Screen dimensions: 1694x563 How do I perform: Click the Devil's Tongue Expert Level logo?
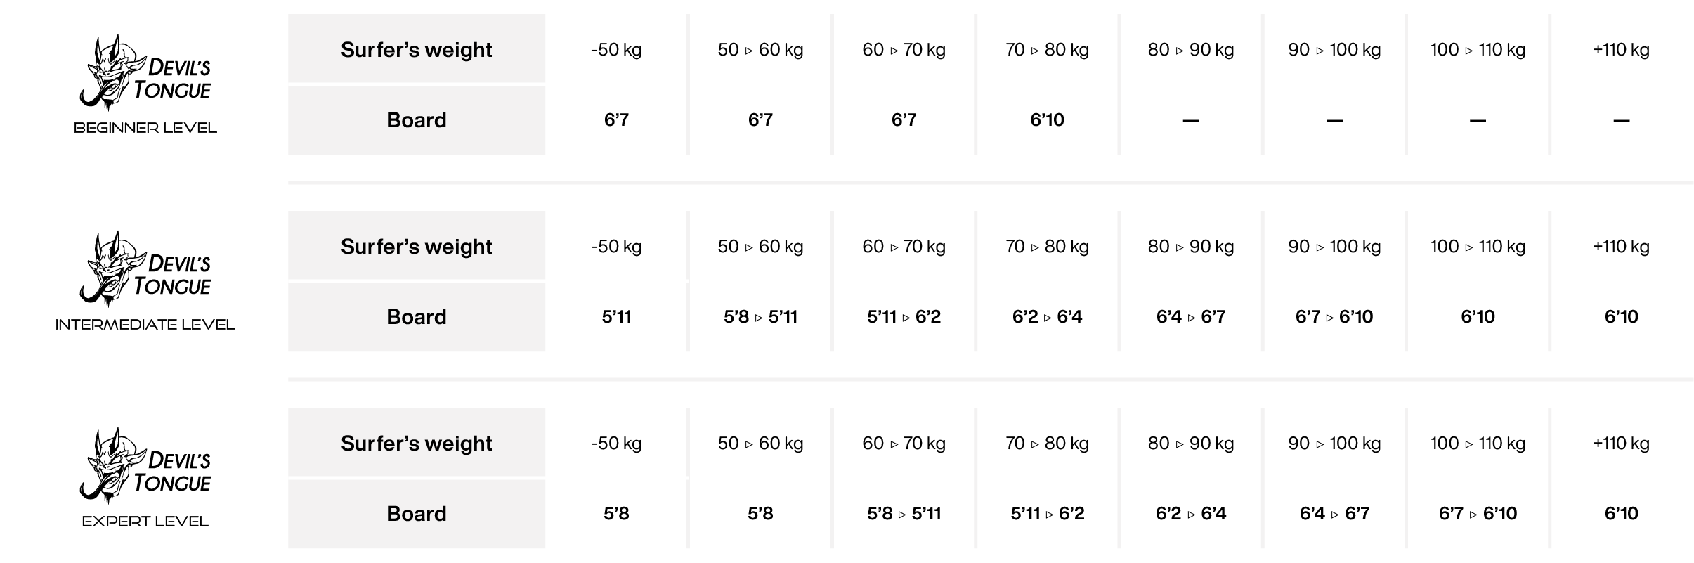pos(145,466)
